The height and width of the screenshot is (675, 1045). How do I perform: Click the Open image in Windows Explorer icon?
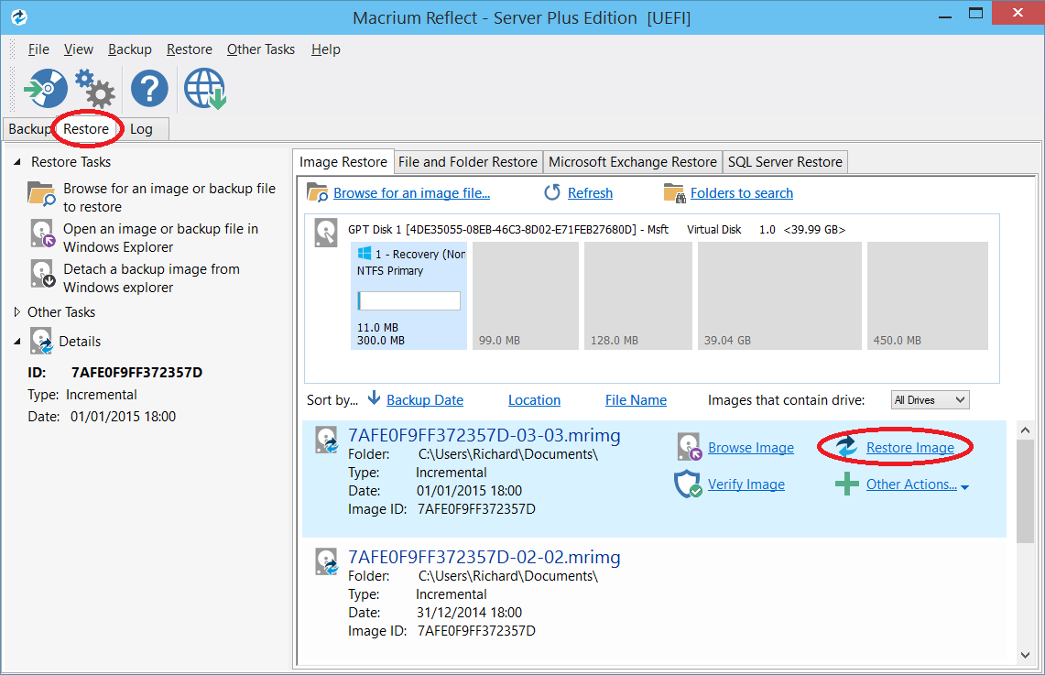point(43,234)
